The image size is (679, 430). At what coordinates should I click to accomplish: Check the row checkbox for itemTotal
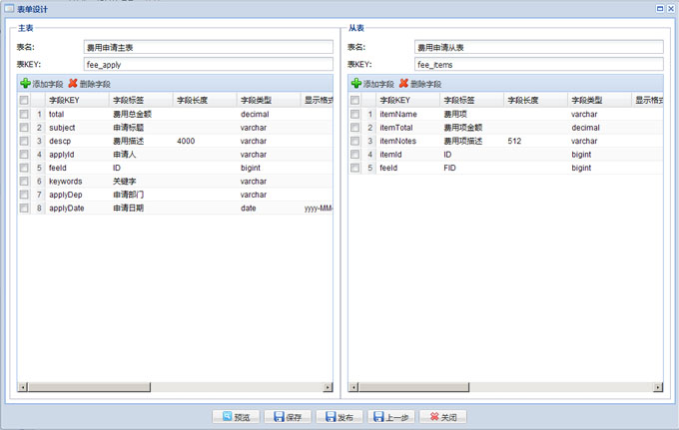click(354, 127)
